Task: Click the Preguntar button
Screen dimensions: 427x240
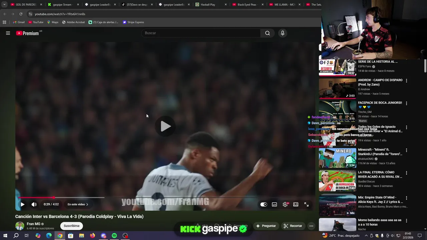Action: point(266,226)
